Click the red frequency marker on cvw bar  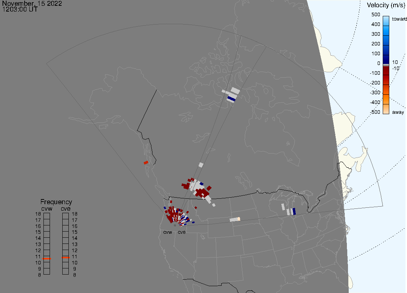tap(47, 259)
